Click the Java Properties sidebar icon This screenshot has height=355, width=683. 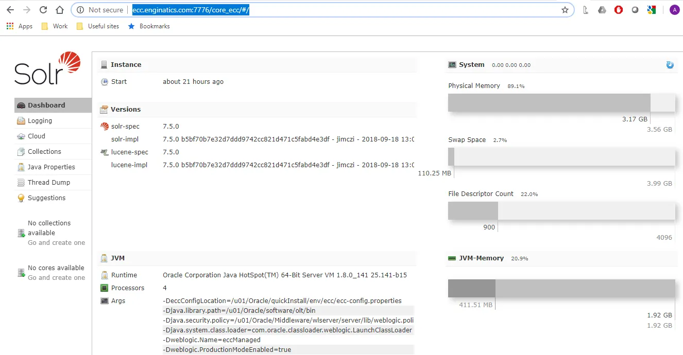click(x=21, y=167)
